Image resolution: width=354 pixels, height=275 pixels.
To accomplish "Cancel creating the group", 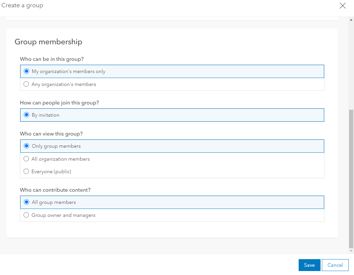I will pos(335,265).
